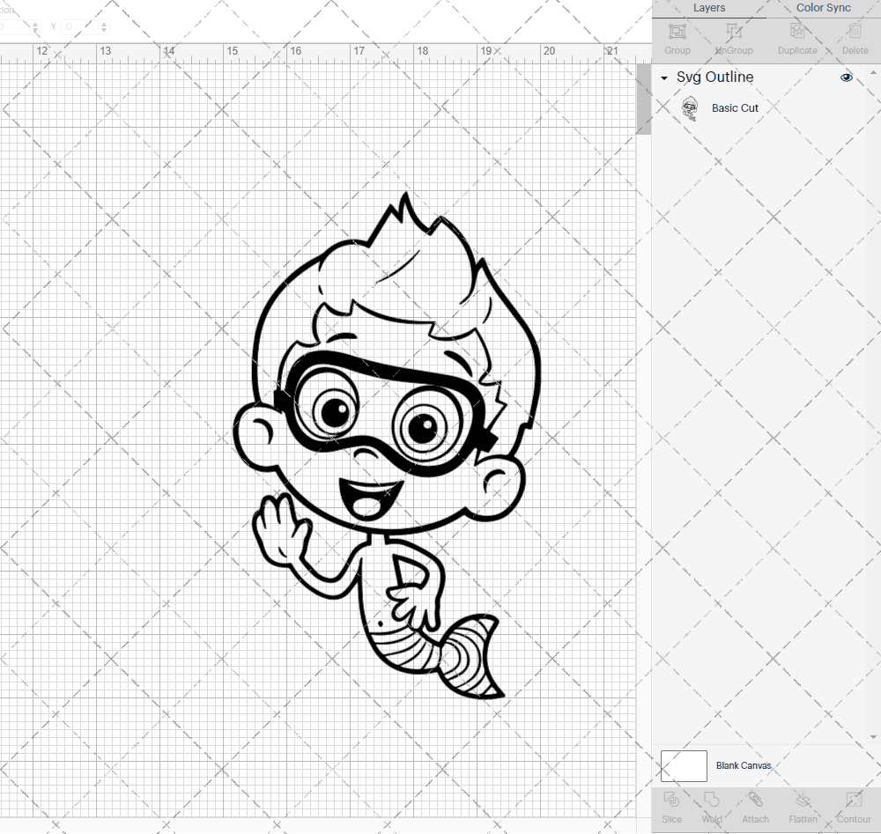
Task: Click the UnGroup icon
Action: coord(734,31)
